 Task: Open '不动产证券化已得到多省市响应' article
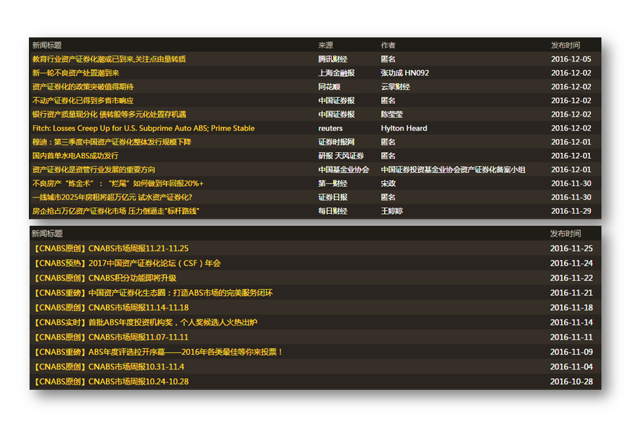click(83, 100)
